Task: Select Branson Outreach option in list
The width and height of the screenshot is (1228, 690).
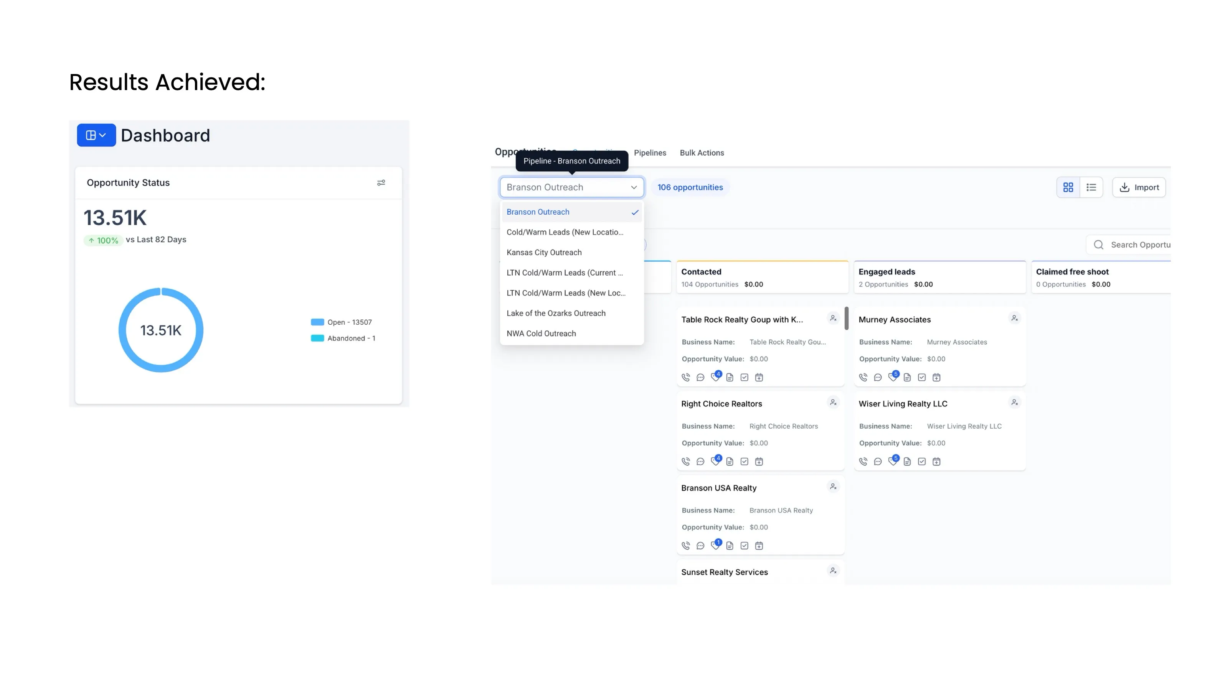Action: (x=571, y=212)
